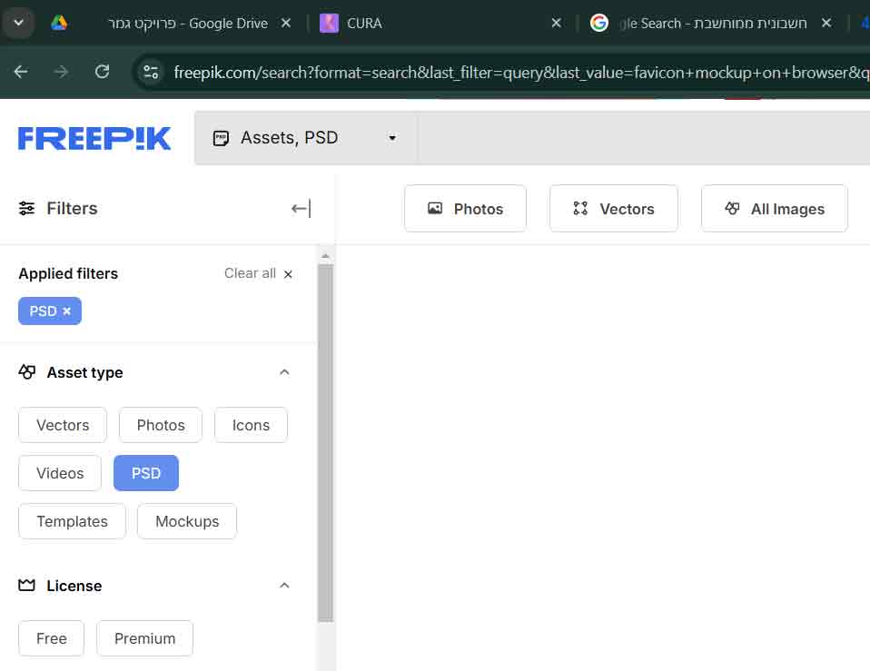The image size is (870, 671).
Task: Collapse the License section
Action: (x=284, y=586)
